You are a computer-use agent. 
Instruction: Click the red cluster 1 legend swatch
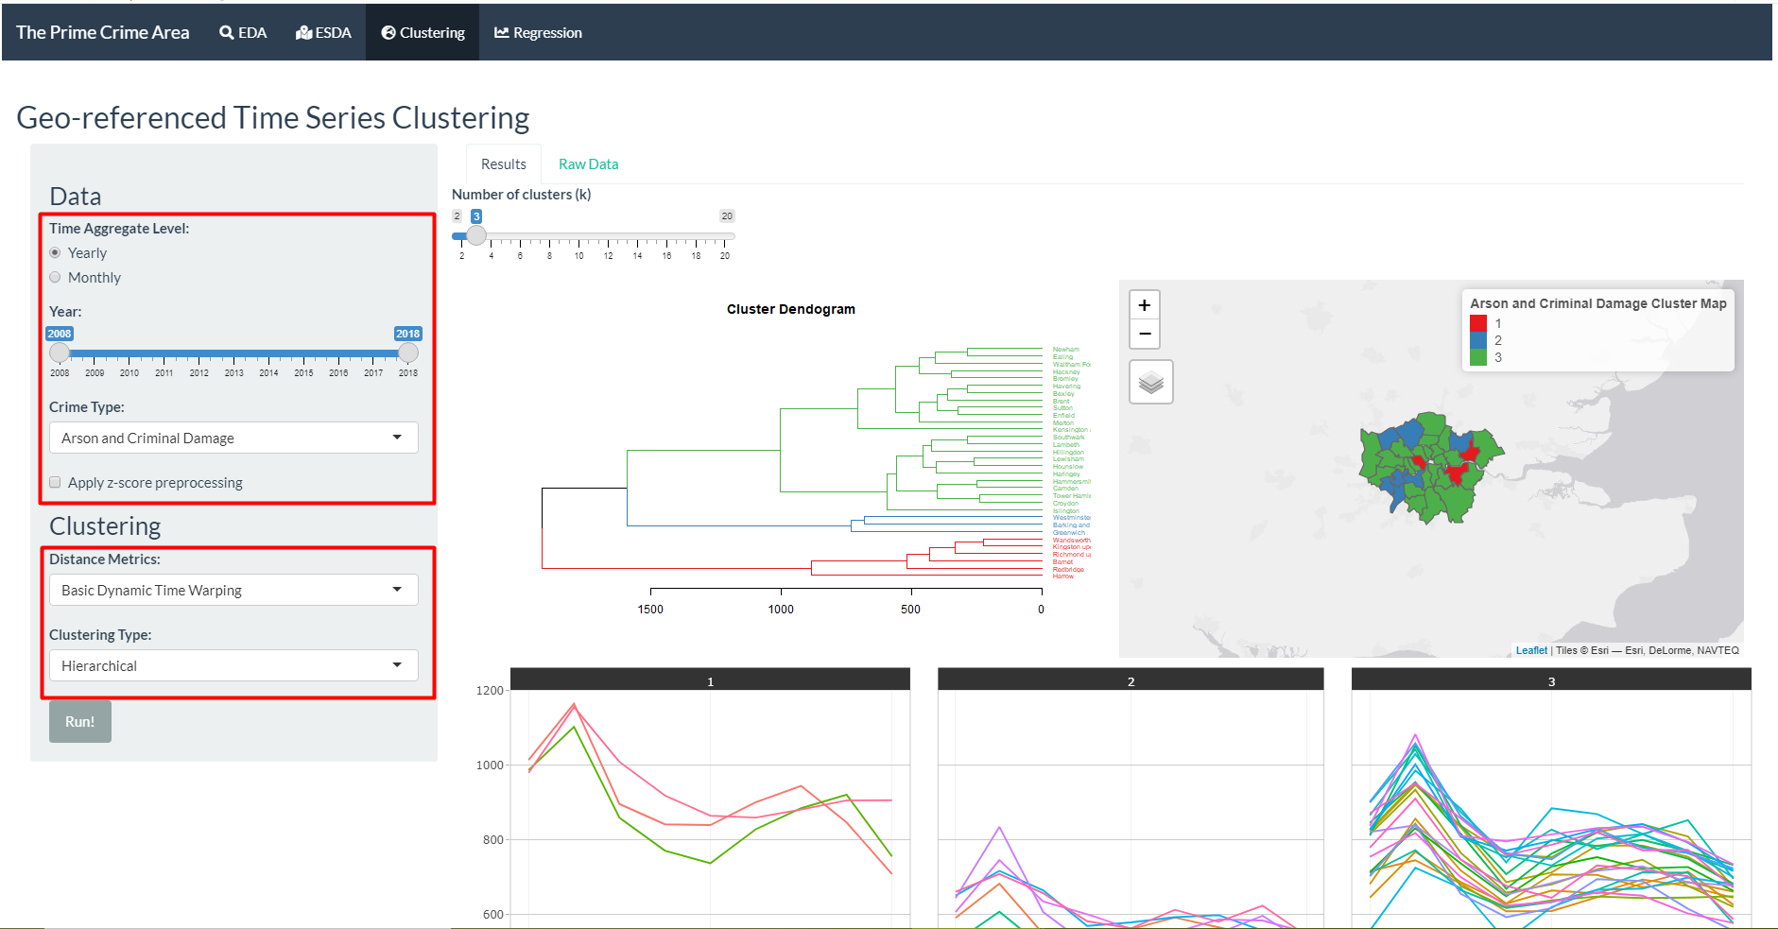coord(1478,323)
